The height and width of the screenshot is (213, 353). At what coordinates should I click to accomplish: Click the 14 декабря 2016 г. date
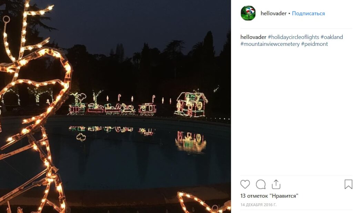[x=259, y=205]
